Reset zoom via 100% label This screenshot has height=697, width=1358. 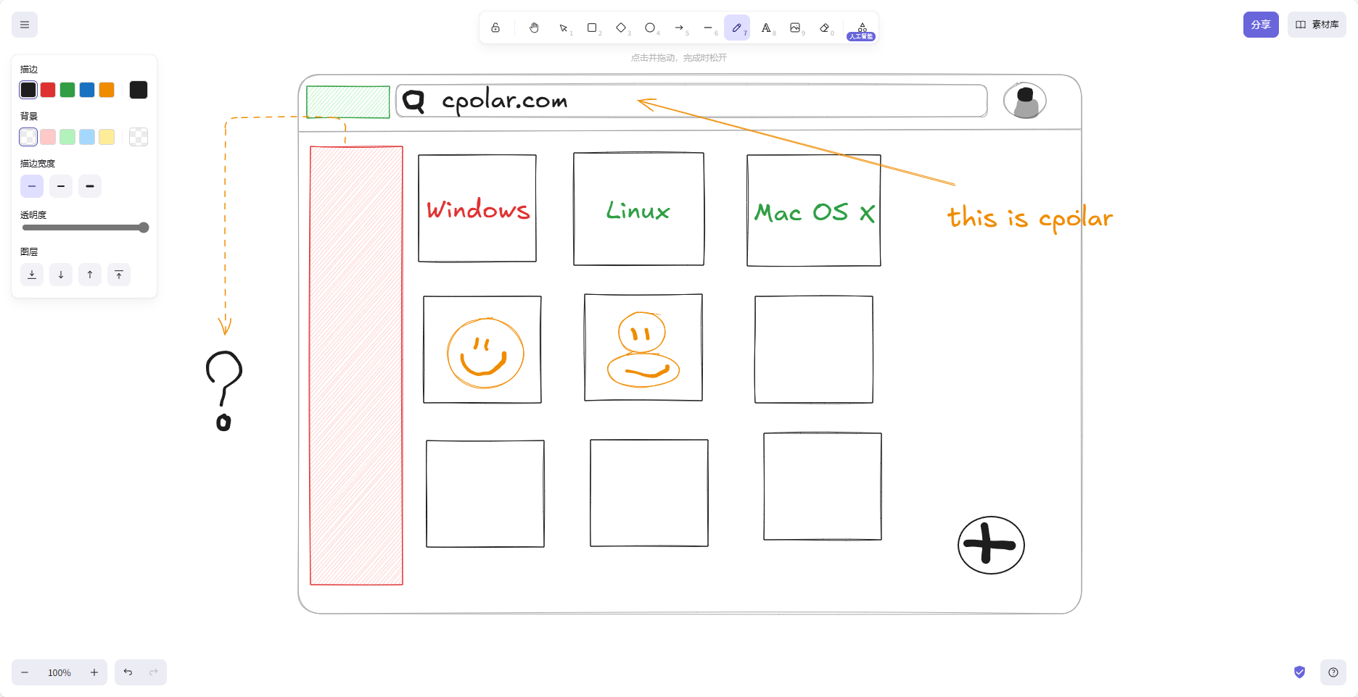(x=59, y=672)
